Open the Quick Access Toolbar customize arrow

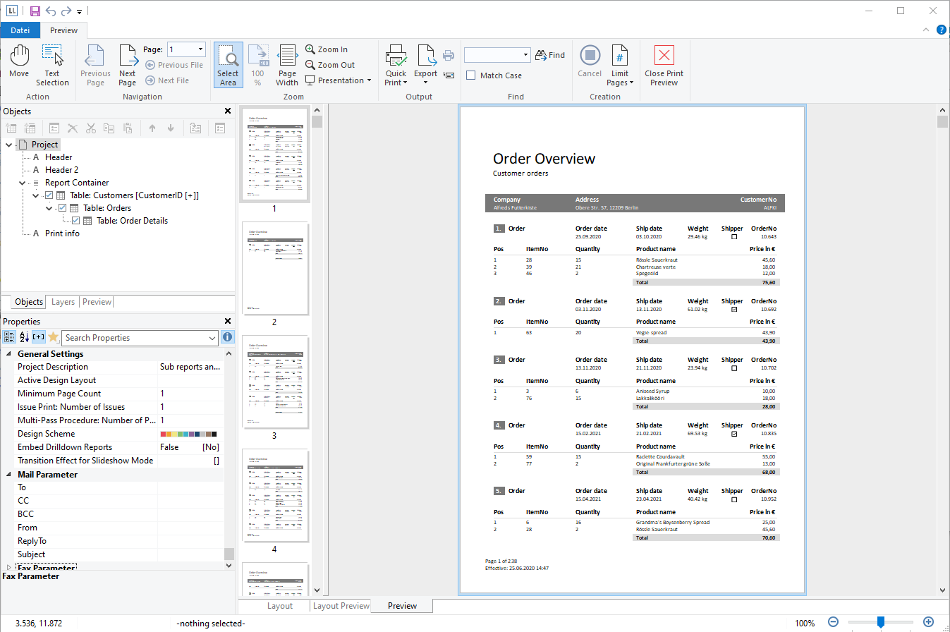click(80, 12)
